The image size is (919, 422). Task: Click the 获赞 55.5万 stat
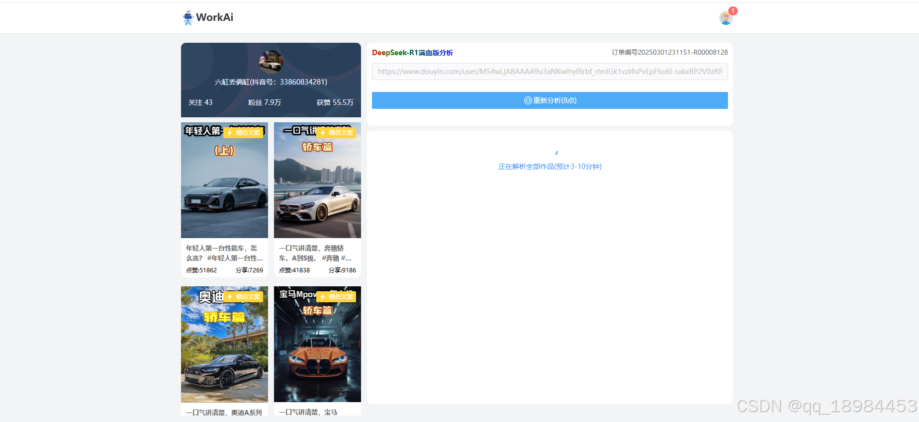[x=335, y=102]
